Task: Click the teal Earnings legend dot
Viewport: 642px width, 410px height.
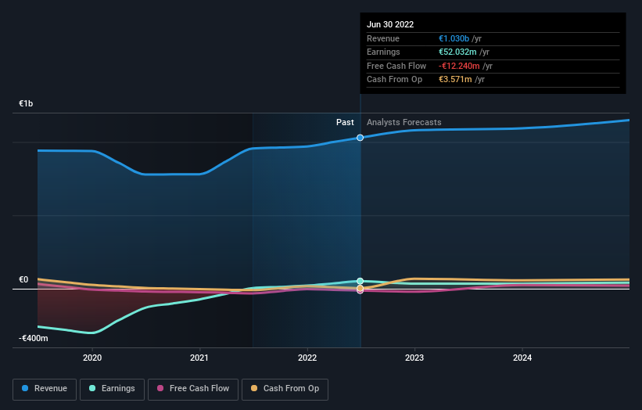Action: 92,388
